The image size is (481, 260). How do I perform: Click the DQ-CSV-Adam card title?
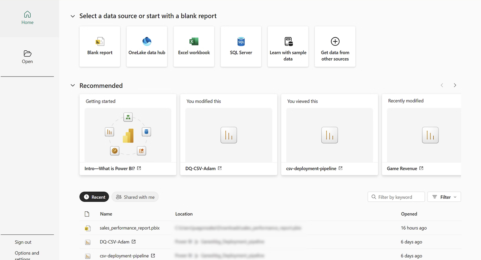click(x=200, y=168)
